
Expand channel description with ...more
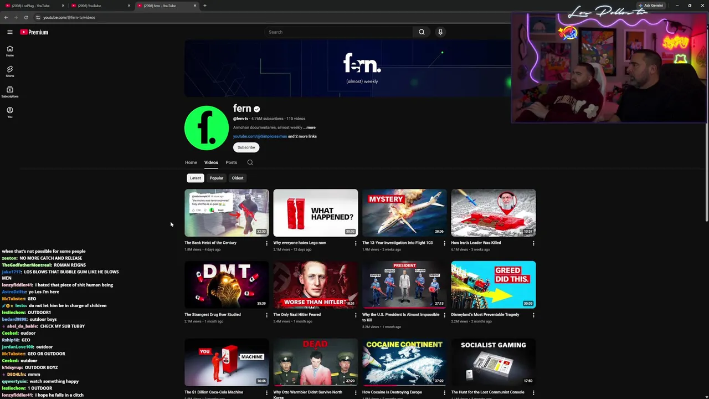point(309,127)
